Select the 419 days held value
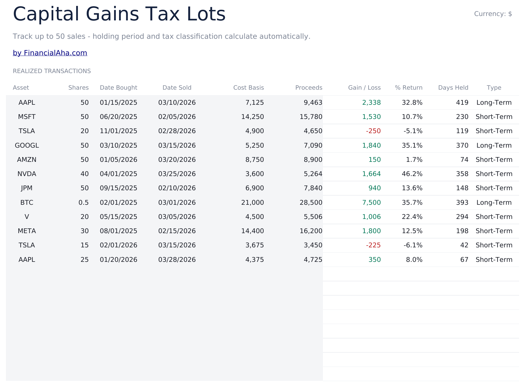 click(x=462, y=103)
